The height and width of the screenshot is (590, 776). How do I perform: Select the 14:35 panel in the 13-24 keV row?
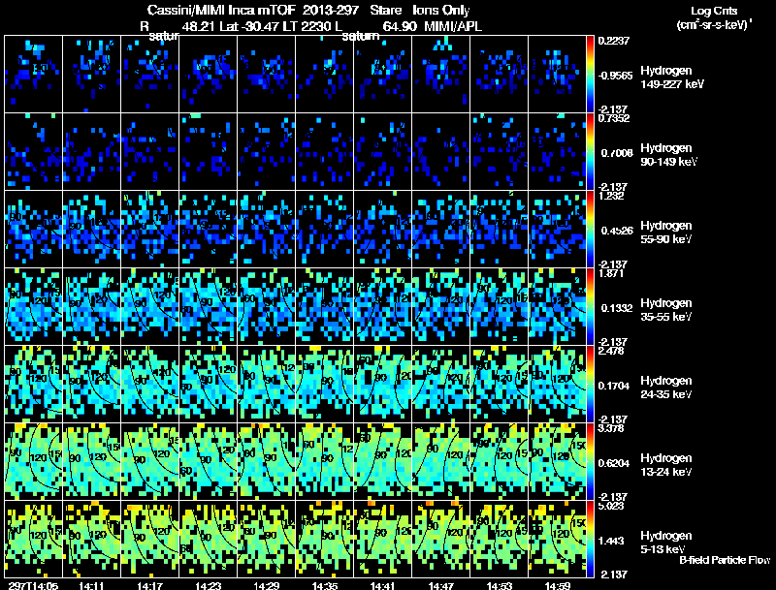point(325,461)
